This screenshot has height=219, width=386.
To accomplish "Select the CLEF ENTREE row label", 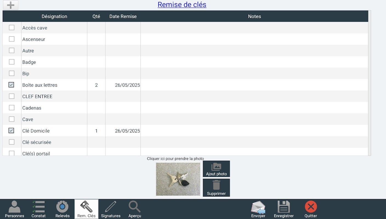I will pyautogui.click(x=37, y=97).
